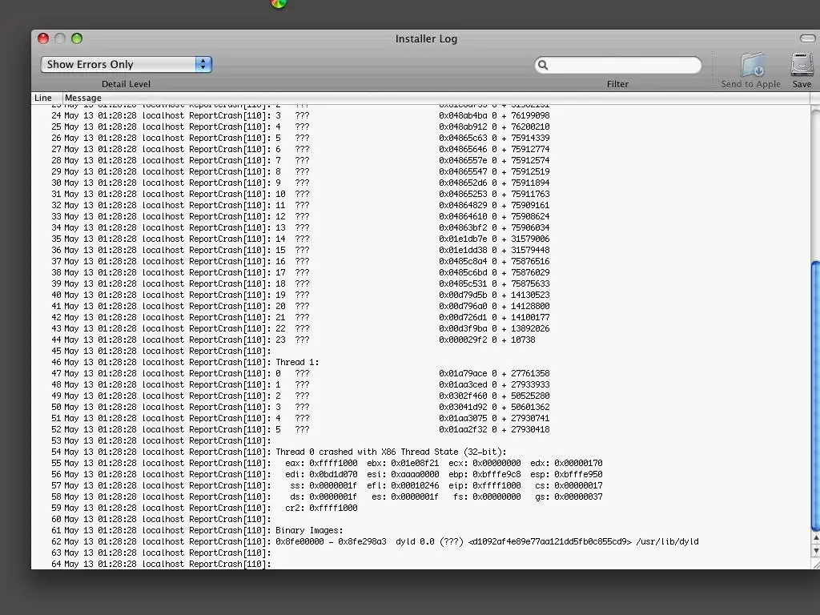Click address 0x01e1db7e on line 35
The width and height of the screenshot is (820, 615).
click(463, 239)
